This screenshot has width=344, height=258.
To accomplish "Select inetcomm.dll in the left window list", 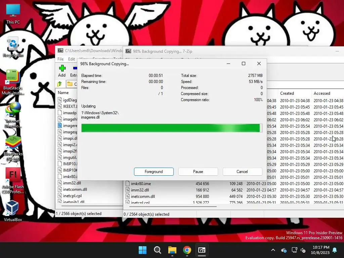I will [75, 189].
